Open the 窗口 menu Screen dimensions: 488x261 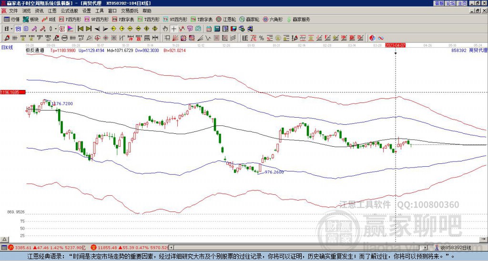click(112, 11)
